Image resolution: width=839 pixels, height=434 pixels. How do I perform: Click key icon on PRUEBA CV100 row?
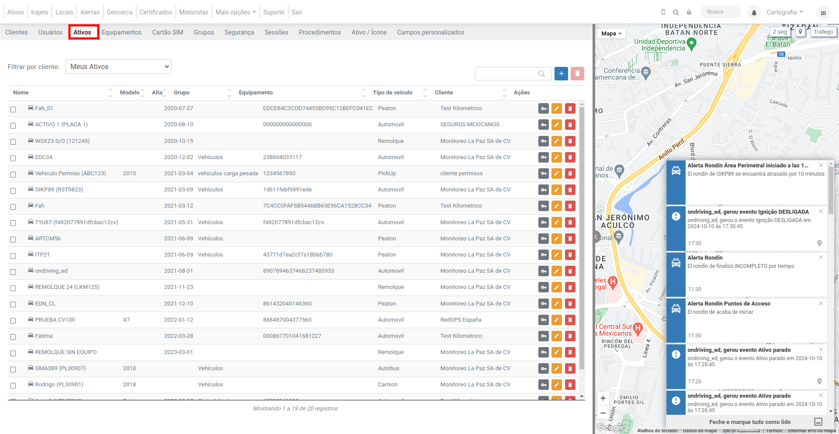click(x=543, y=320)
